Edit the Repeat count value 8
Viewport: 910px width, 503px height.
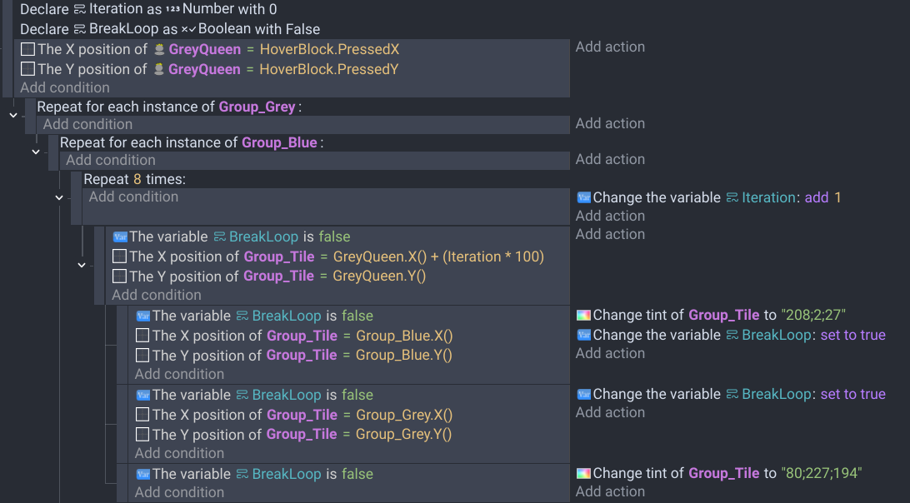point(137,179)
